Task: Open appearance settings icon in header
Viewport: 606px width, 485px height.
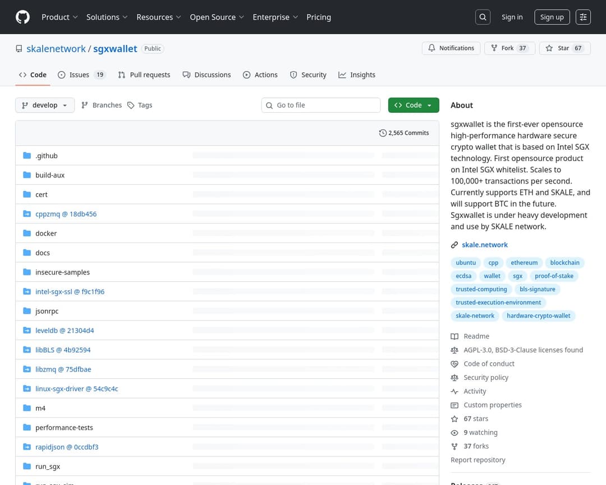Action: pyautogui.click(x=584, y=17)
